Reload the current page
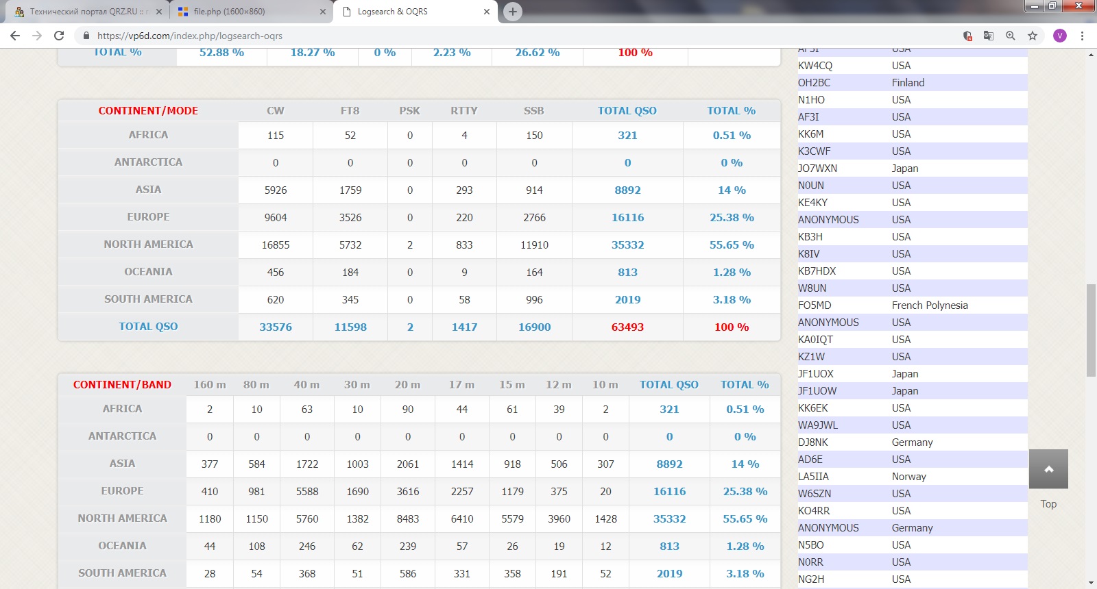1097x589 pixels. pos(59,36)
